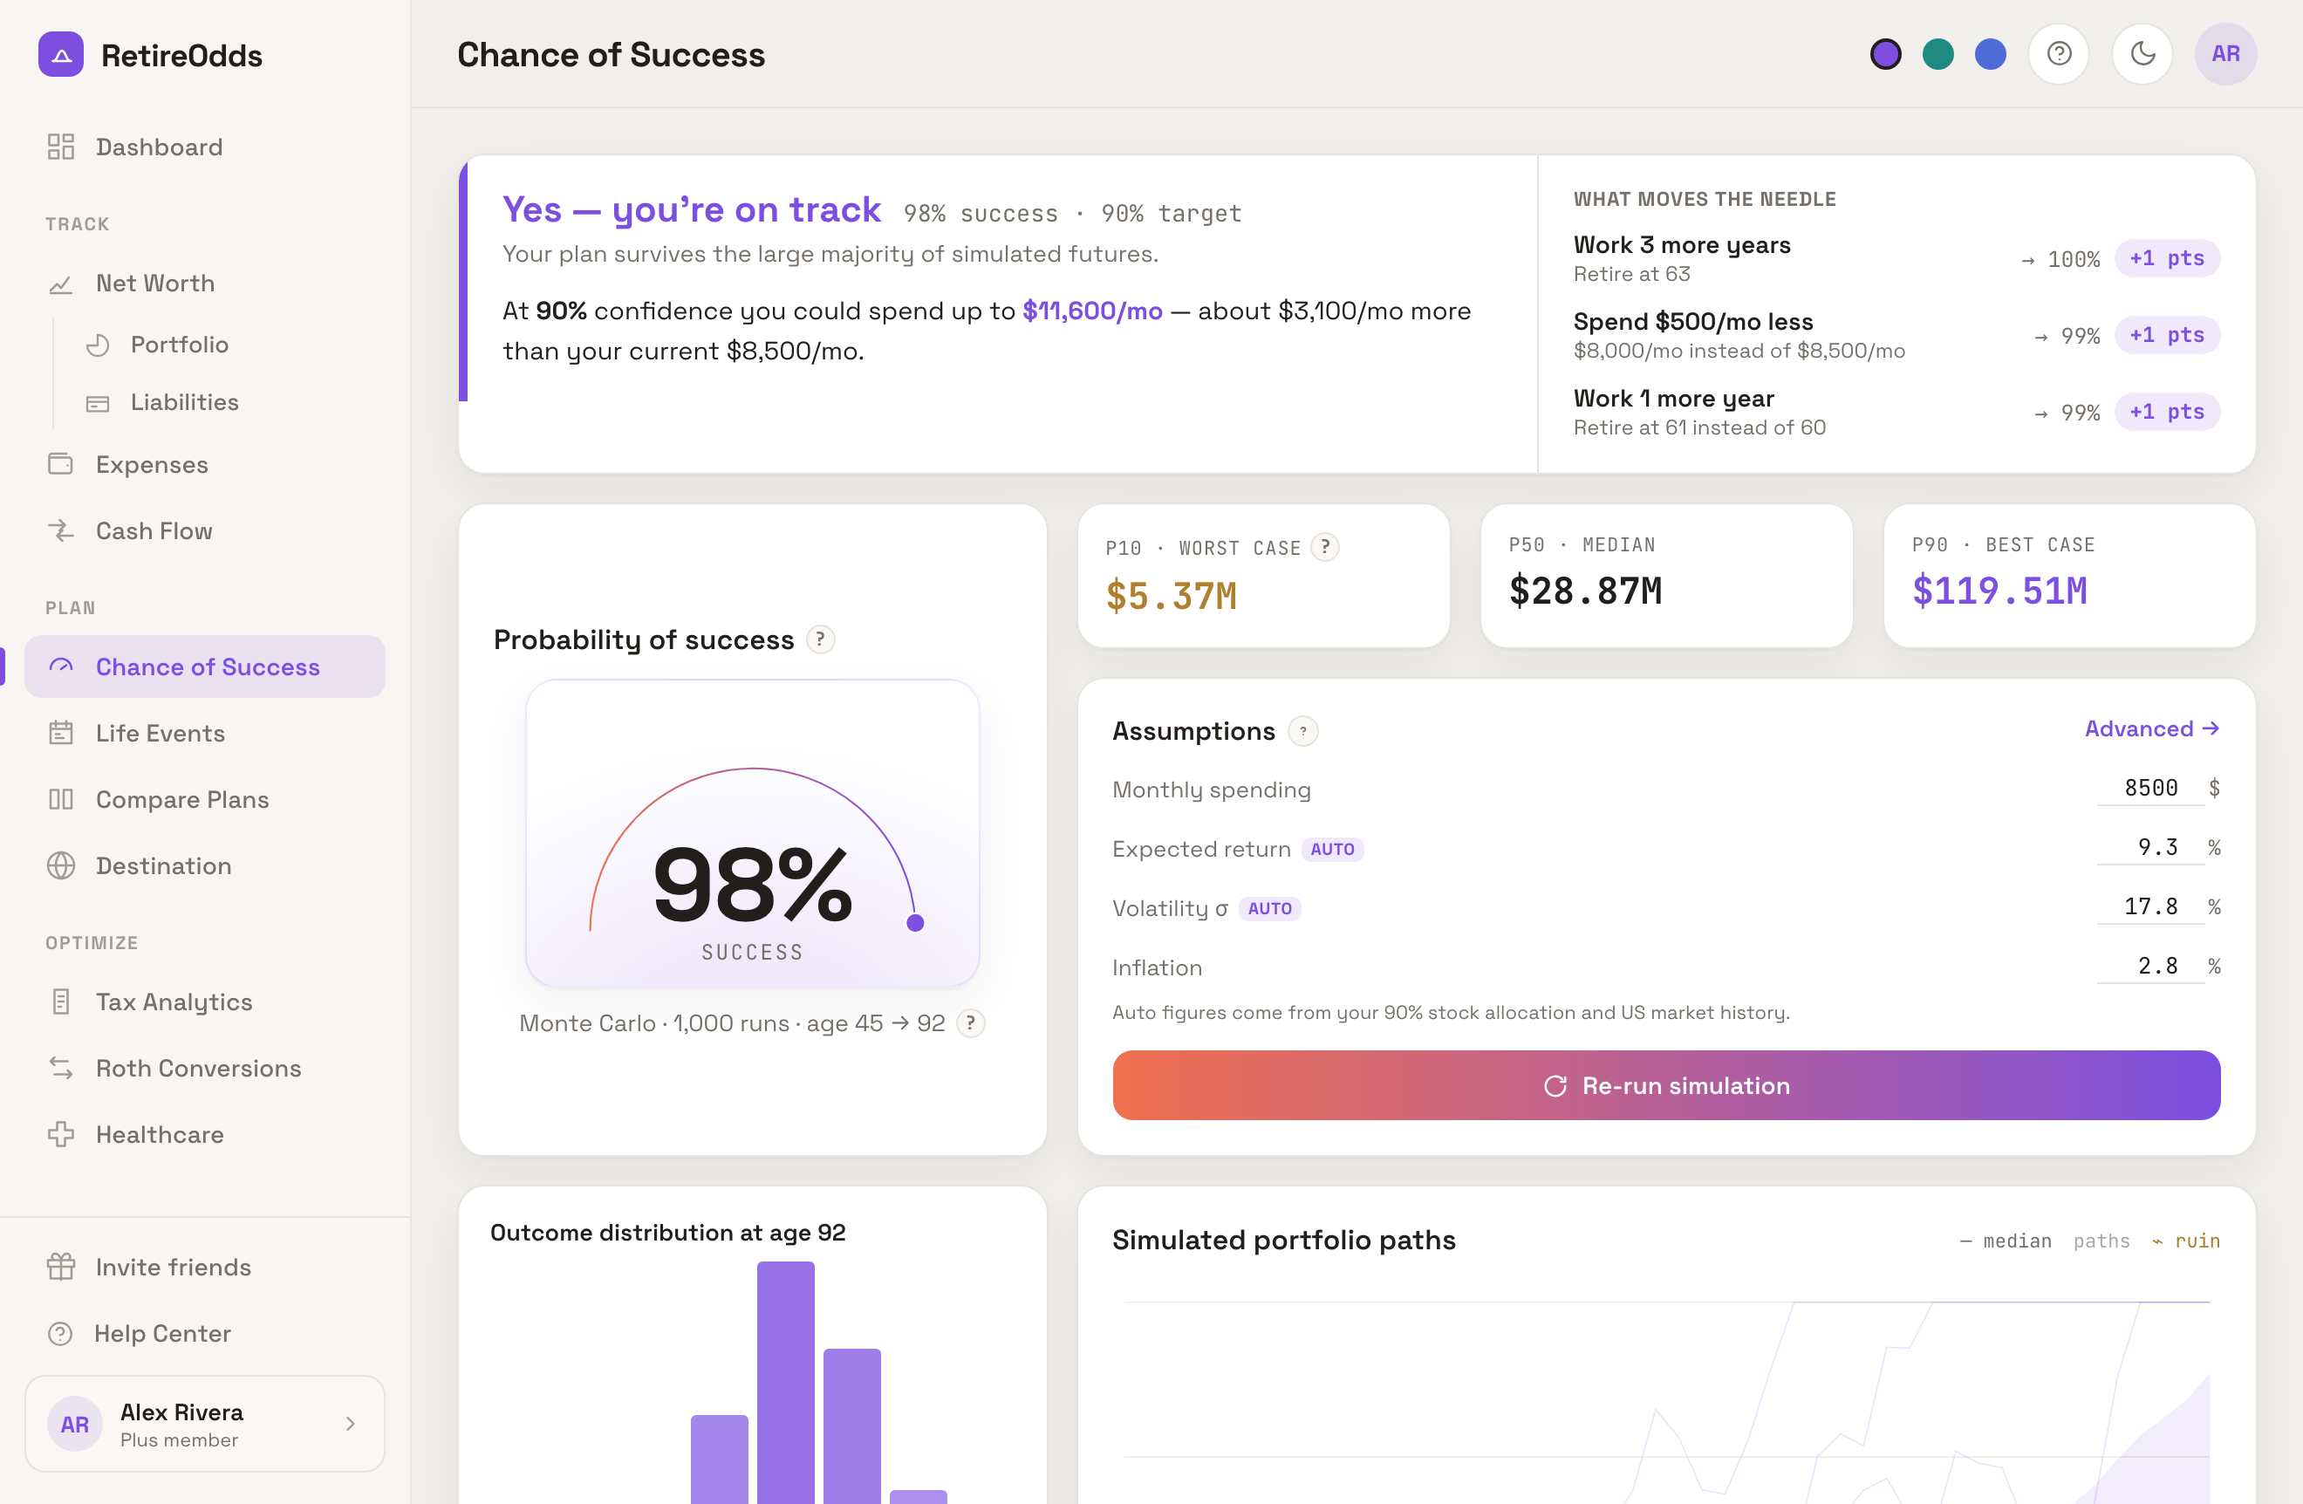Click the Life Events calendar icon

point(61,733)
